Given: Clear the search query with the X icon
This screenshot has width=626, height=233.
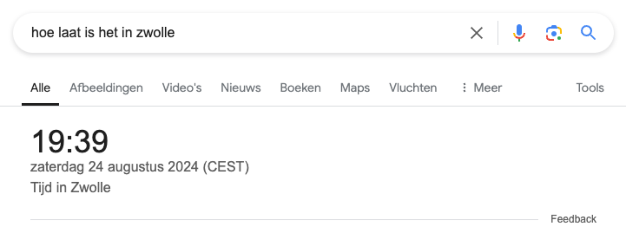Looking at the screenshot, I should click(x=477, y=33).
